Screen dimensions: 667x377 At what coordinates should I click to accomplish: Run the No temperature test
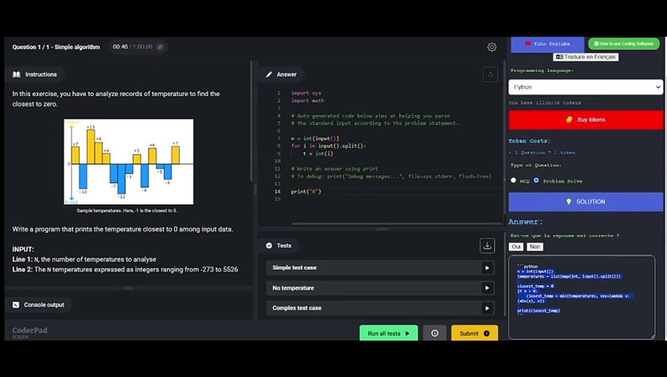click(487, 288)
